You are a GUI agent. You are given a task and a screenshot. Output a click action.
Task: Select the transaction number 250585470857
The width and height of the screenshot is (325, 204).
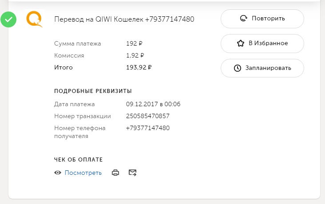pos(148,116)
